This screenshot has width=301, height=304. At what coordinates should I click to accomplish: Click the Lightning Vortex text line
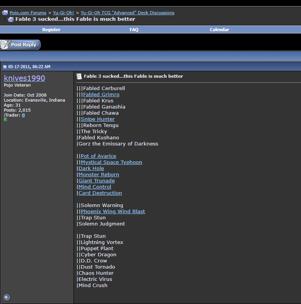click(x=100, y=242)
